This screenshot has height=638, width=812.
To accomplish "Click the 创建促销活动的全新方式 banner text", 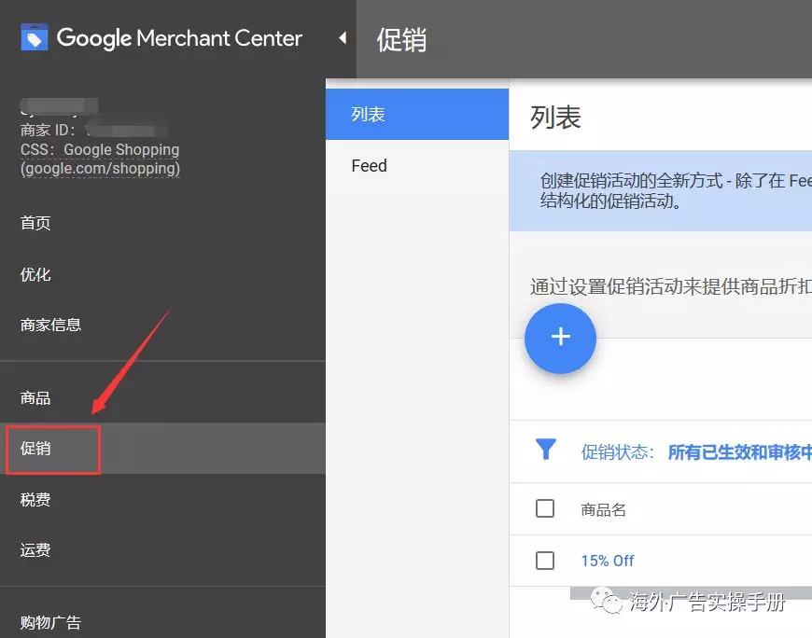I will coord(676,190).
